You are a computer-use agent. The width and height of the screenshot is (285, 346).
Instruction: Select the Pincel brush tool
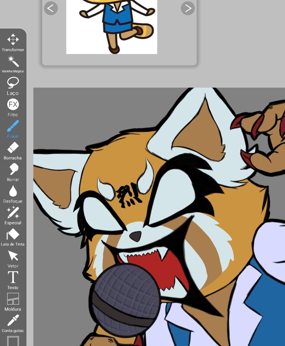click(13, 129)
